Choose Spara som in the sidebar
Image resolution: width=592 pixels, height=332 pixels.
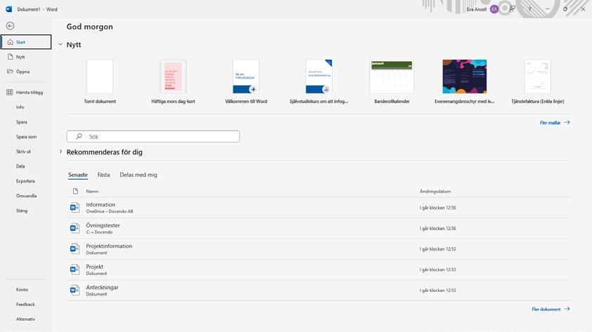click(27, 137)
